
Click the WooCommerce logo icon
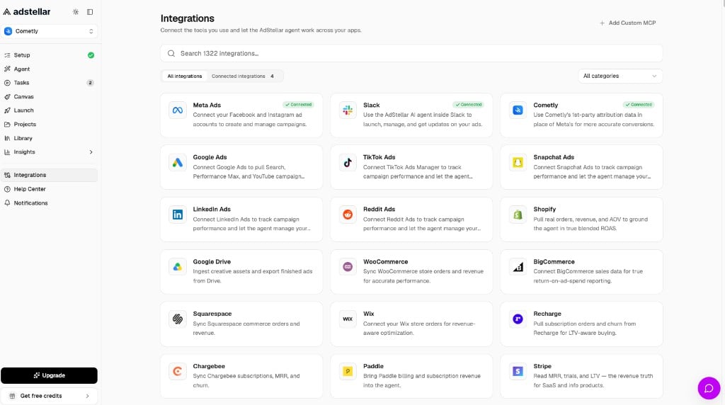348,267
